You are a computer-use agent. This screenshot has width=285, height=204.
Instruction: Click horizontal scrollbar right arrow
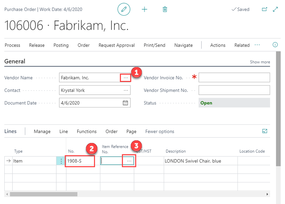point(267,194)
